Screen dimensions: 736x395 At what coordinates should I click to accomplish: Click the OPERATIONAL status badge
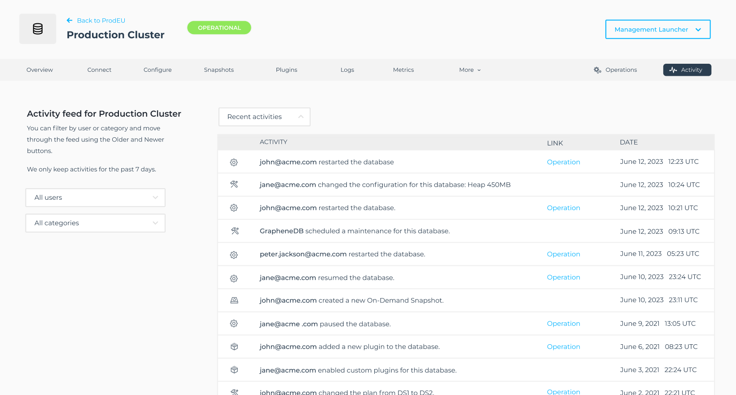219,28
